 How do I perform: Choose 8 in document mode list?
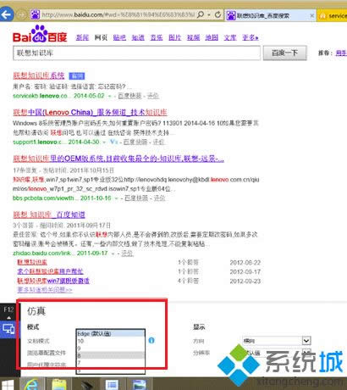(x=111, y=355)
